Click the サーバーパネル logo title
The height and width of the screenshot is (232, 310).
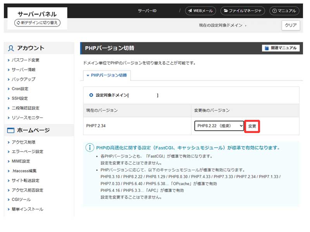[x=37, y=14]
